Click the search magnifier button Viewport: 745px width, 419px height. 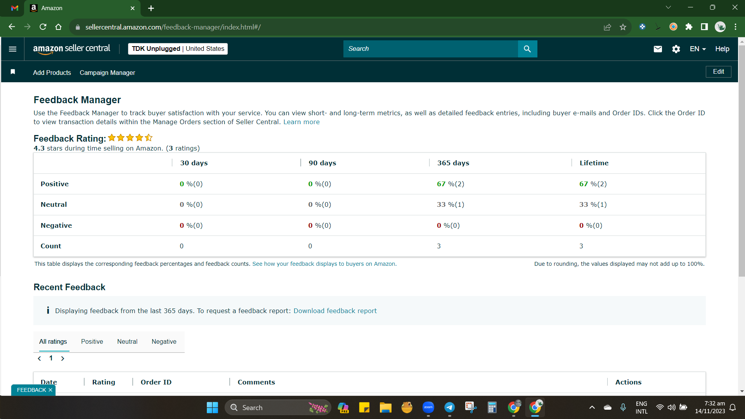click(527, 49)
